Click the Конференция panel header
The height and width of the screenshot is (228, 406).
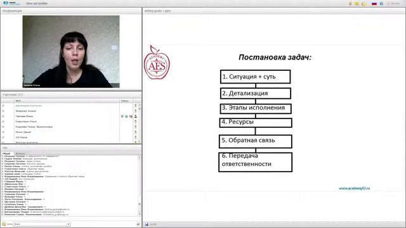tap(71, 11)
